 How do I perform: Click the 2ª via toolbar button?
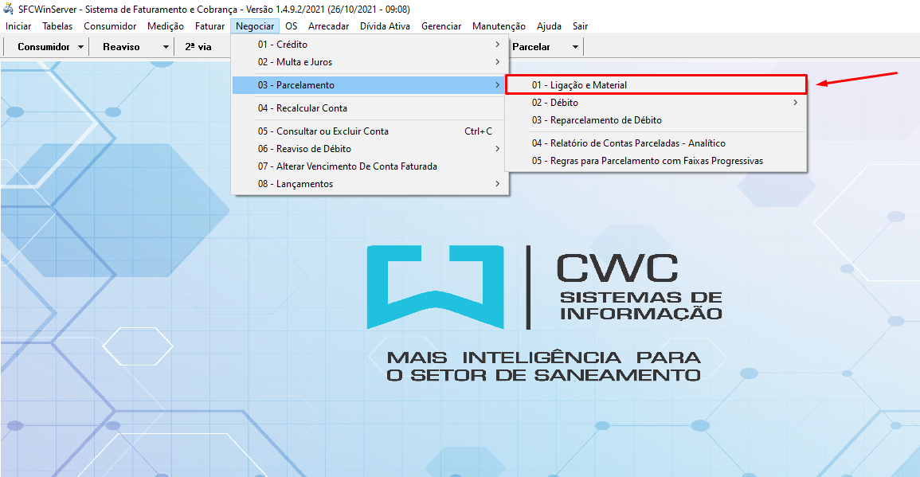198,47
